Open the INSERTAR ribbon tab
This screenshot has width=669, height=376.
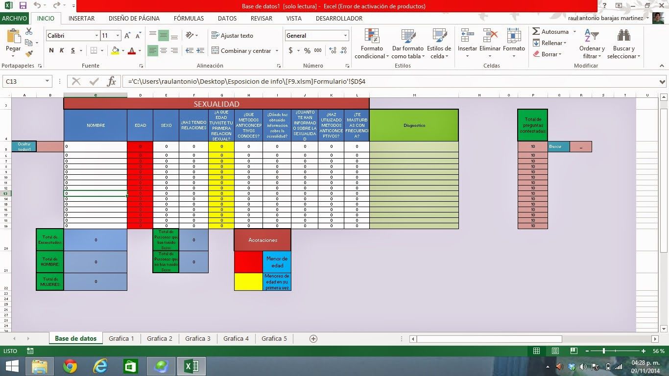[81, 18]
